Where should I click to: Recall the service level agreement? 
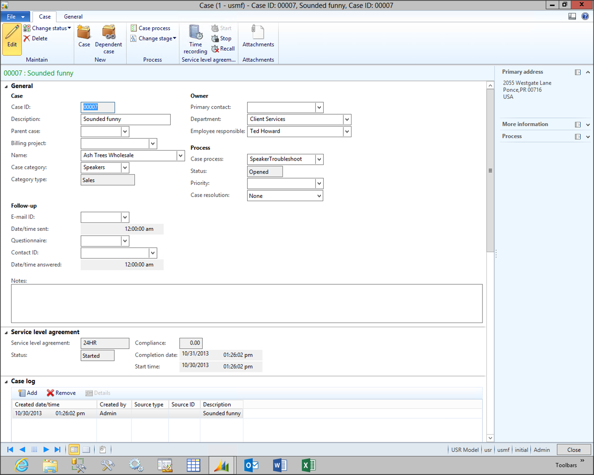pos(223,49)
